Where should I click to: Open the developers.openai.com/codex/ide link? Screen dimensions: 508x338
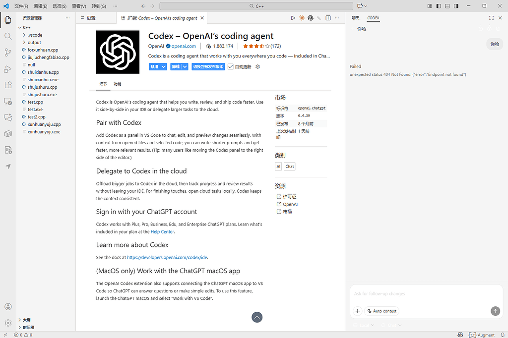(167, 258)
